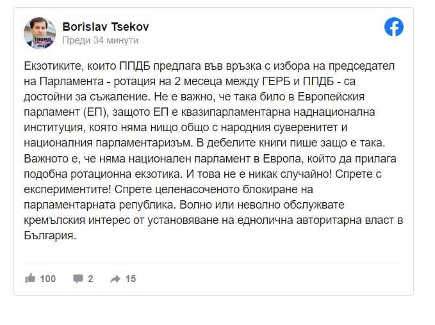435x325 pixels.
Task: Click the like count 100
Action: pyautogui.click(x=48, y=278)
